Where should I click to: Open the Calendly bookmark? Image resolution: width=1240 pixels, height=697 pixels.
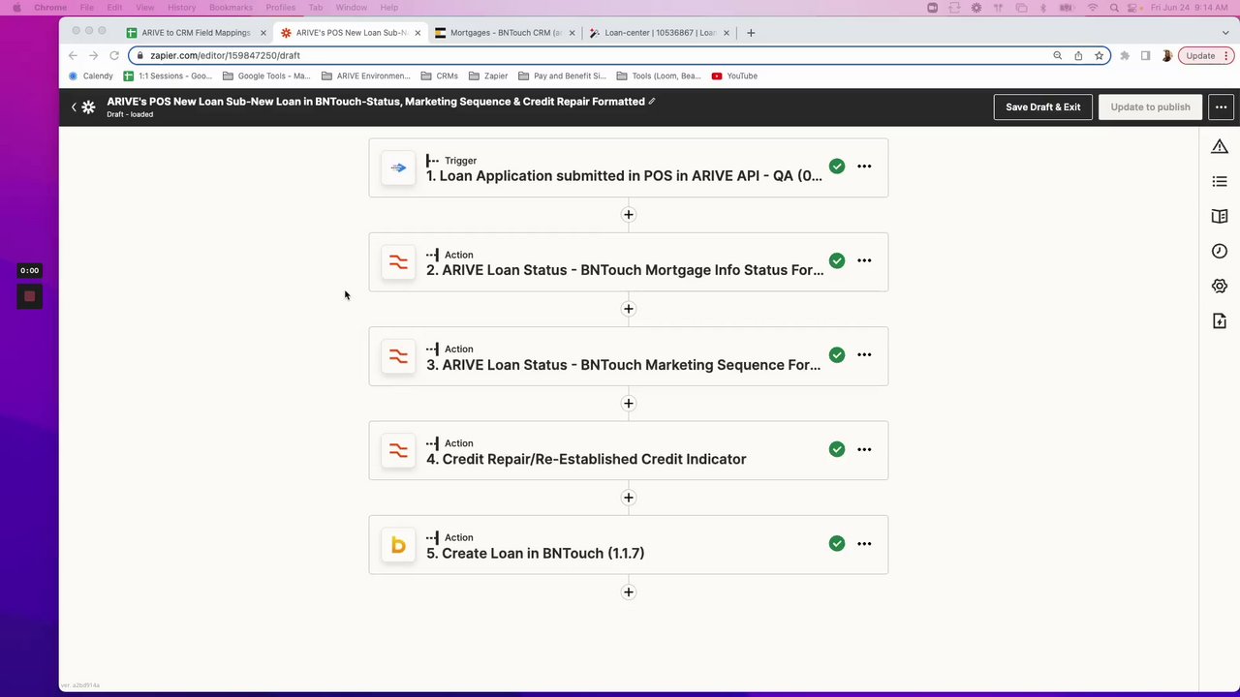pyautogui.click(x=91, y=76)
